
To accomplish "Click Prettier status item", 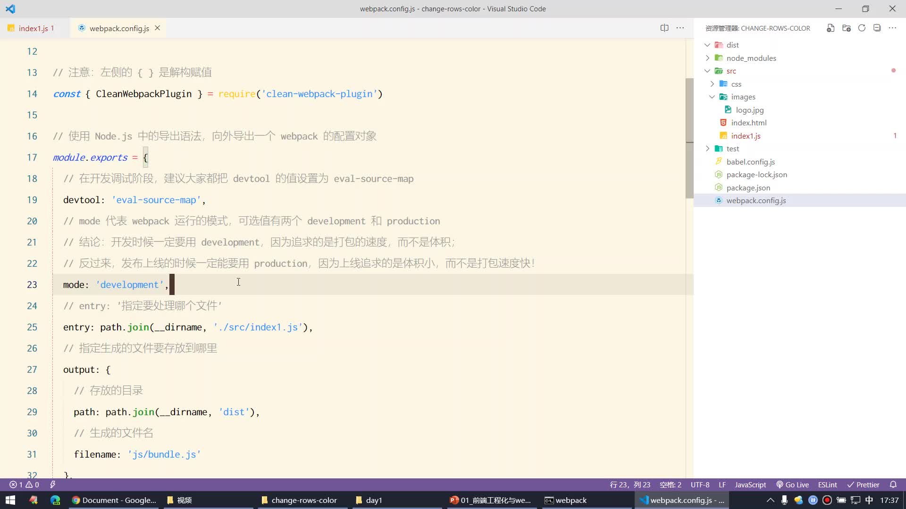I will pyautogui.click(x=863, y=484).
